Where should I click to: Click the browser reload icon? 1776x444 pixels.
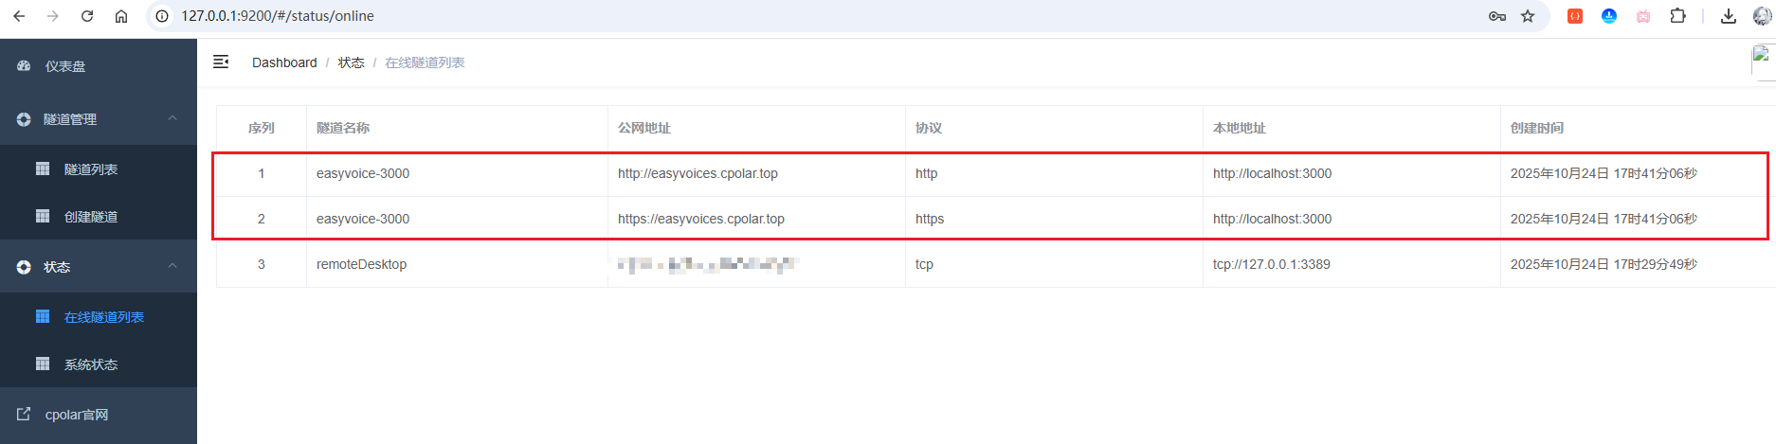click(87, 16)
